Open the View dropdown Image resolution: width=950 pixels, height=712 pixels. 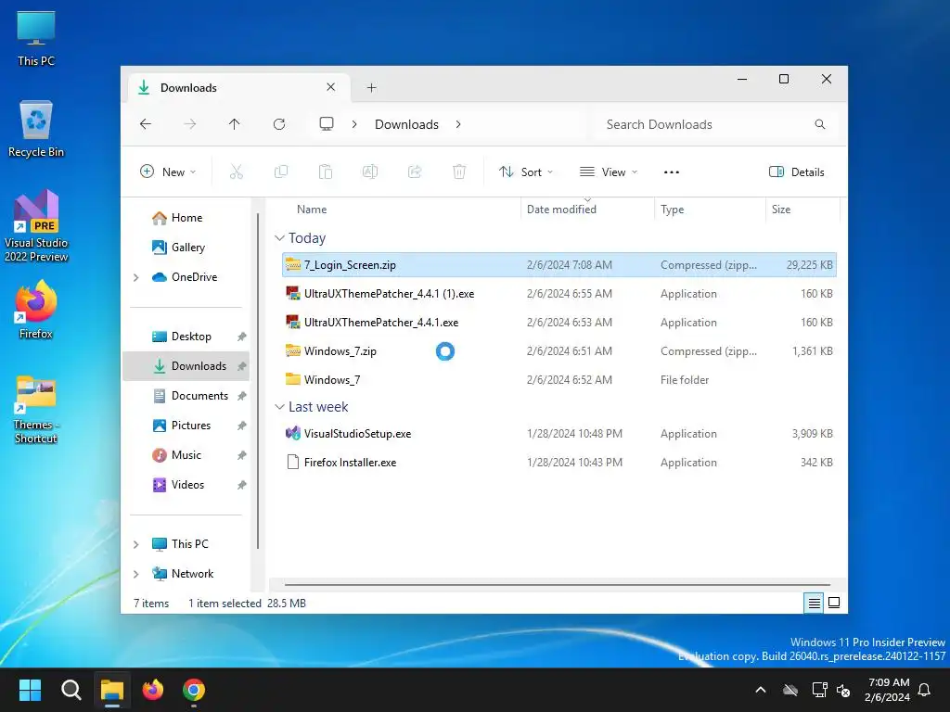(x=609, y=172)
